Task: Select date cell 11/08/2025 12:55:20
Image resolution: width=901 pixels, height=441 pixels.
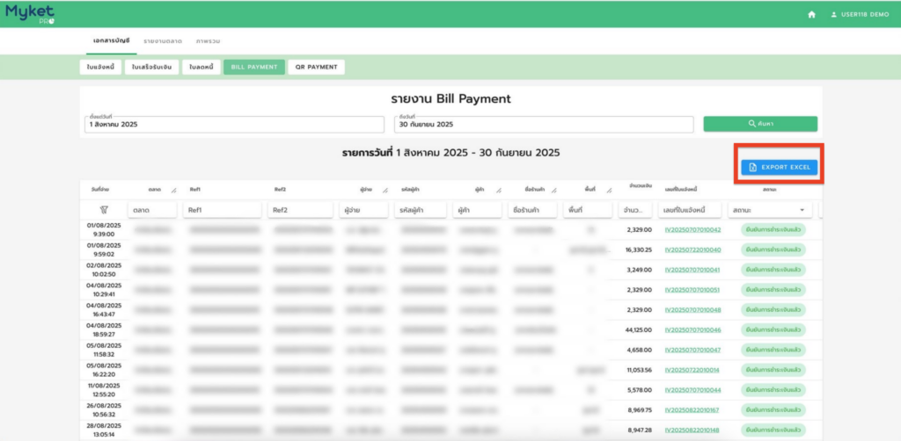Action: pos(104,390)
